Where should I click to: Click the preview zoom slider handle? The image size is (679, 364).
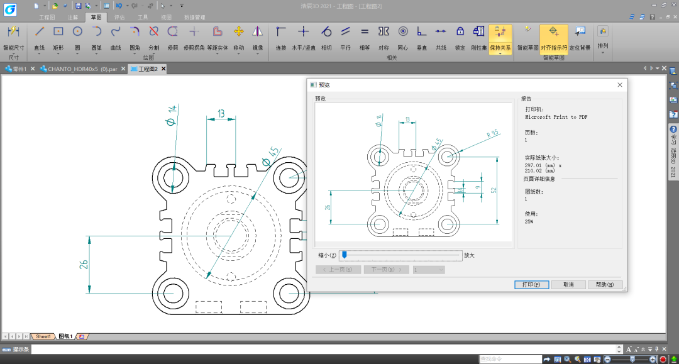click(x=344, y=255)
